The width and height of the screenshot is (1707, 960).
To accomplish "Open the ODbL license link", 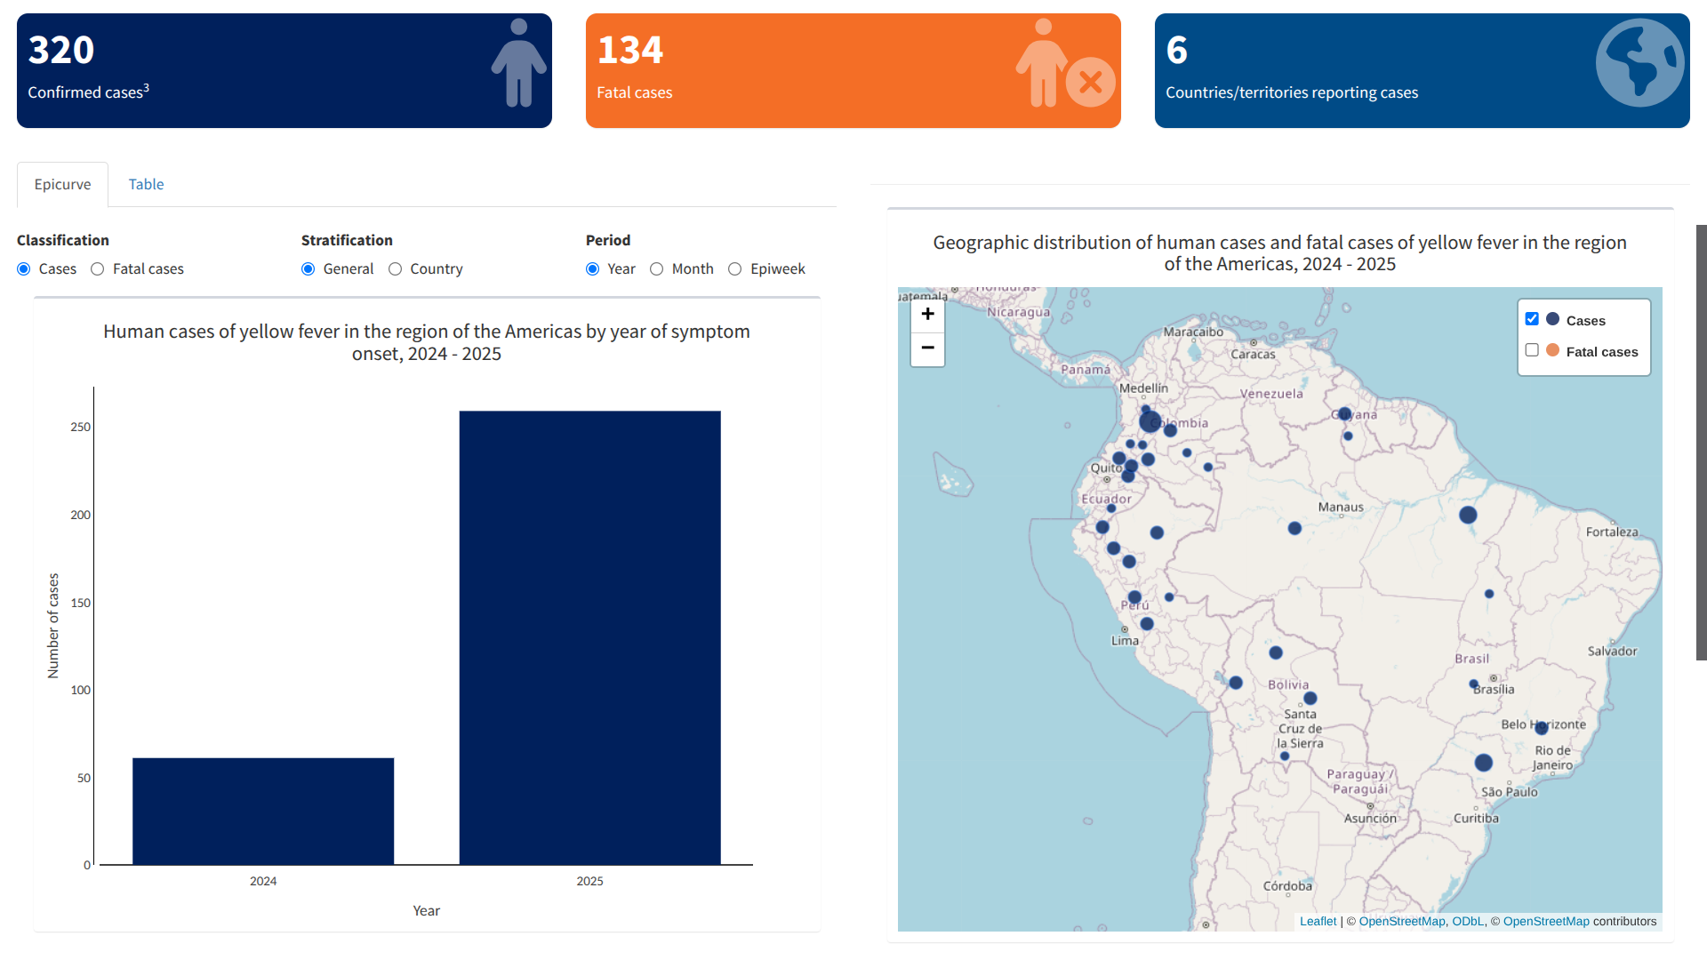I will (1467, 921).
